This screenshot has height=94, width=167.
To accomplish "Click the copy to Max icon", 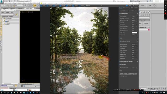I will 47,6.
